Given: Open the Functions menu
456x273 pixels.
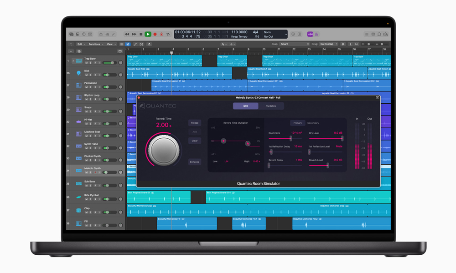Looking at the screenshot, I should point(95,44).
